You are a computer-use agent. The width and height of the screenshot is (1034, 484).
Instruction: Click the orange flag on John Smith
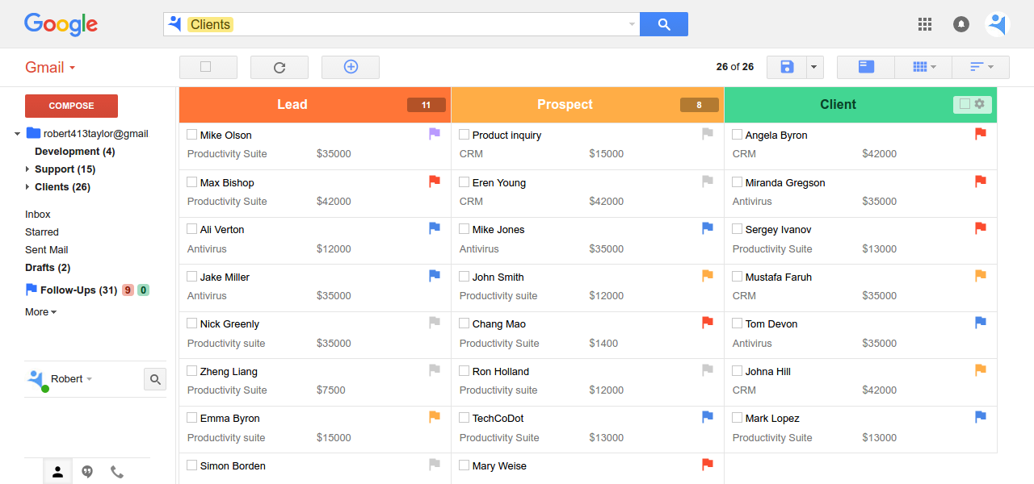click(708, 276)
